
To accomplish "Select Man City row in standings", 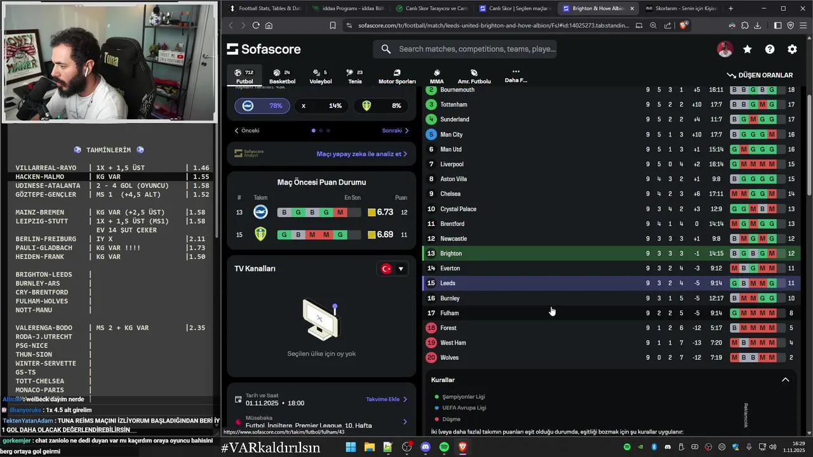I will [x=611, y=135].
